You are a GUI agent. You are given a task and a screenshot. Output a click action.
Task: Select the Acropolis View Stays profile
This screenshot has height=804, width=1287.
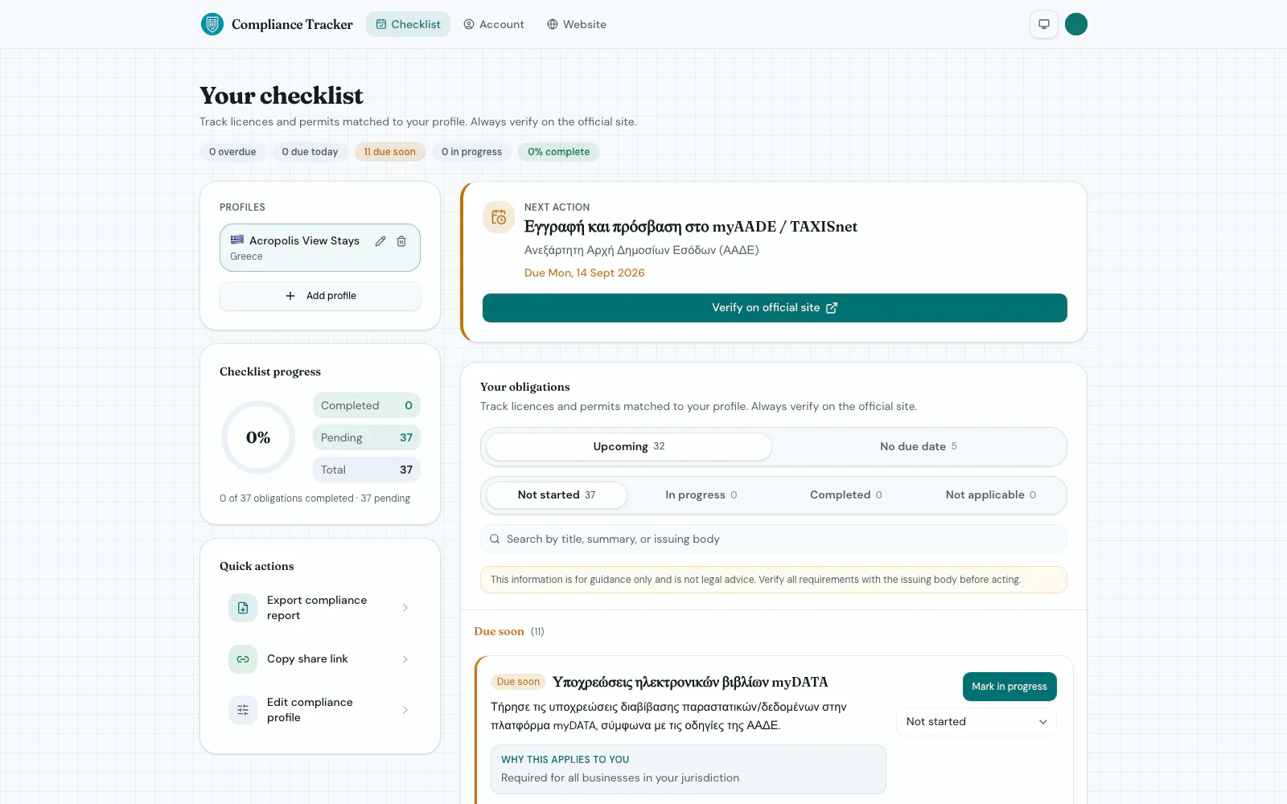[x=320, y=248]
